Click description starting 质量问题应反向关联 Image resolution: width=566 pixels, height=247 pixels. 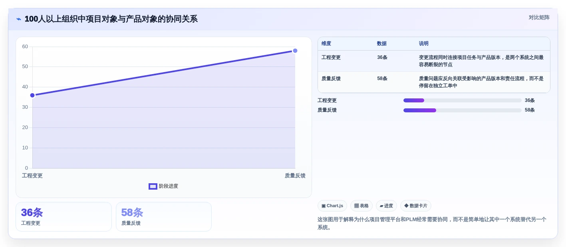coord(481,82)
